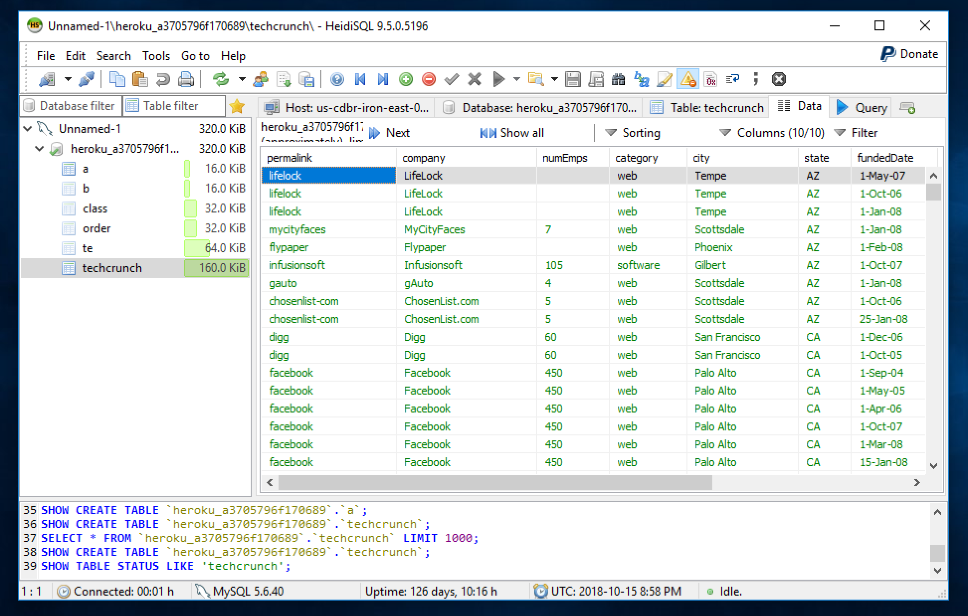Enable the Database filter option
The height and width of the screenshot is (616, 968).
[71, 106]
